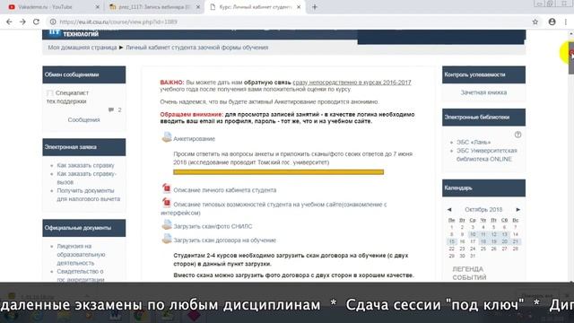Follow сразу непосредственно в курсах 2016-2017 link
The height and width of the screenshot is (323, 574).
click(352, 83)
